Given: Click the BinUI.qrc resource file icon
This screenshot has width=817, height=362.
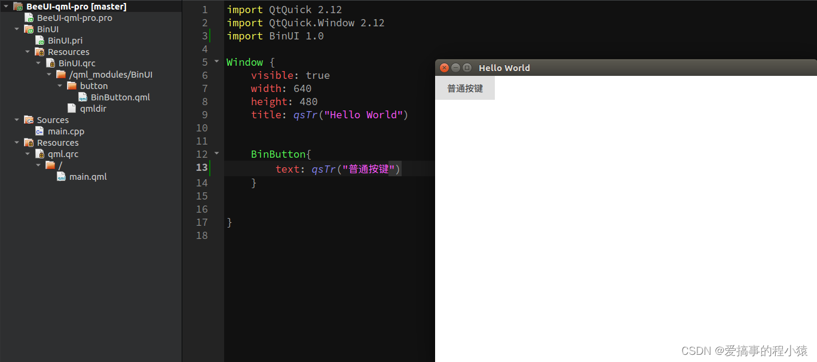Looking at the screenshot, I should [x=50, y=63].
